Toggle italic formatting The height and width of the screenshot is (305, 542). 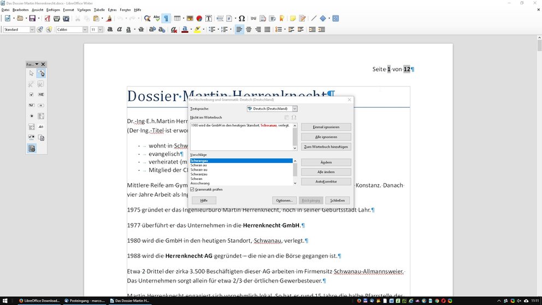pyautogui.click(x=119, y=30)
